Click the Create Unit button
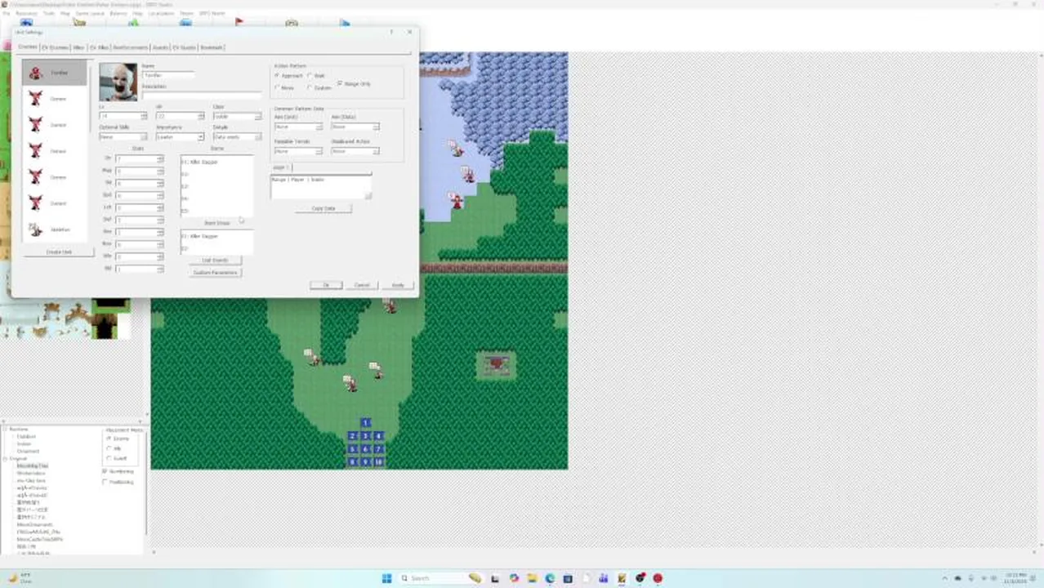This screenshot has width=1044, height=588. click(59, 252)
